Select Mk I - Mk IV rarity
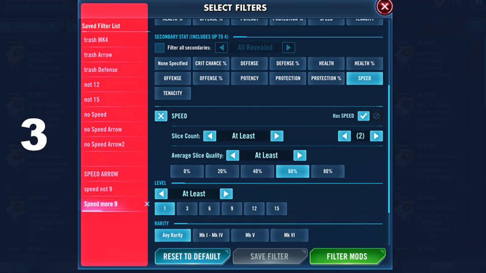 [211, 235]
